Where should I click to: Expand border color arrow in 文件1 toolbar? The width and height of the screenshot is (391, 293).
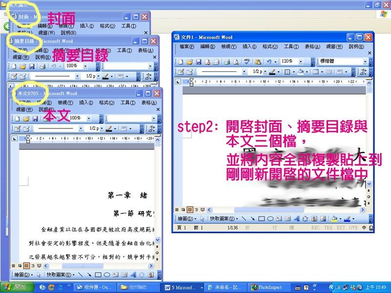click(279, 72)
